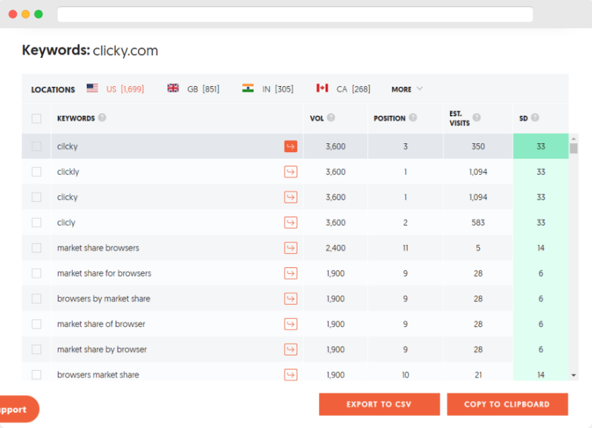592x428 pixels.
Task: Click the US flag icon
Action: click(92, 88)
